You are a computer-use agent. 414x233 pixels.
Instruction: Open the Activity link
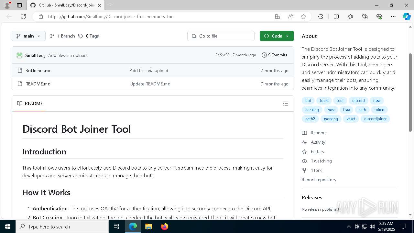click(x=314, y=142)
